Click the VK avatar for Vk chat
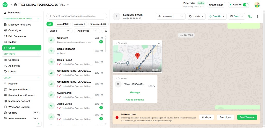Screen dimensions: 265x128 51,117
